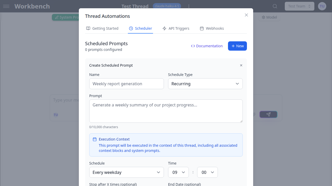Type in the Weekly report generation name field
Viewport: 332px width, 186px height.
coord(126,84)
